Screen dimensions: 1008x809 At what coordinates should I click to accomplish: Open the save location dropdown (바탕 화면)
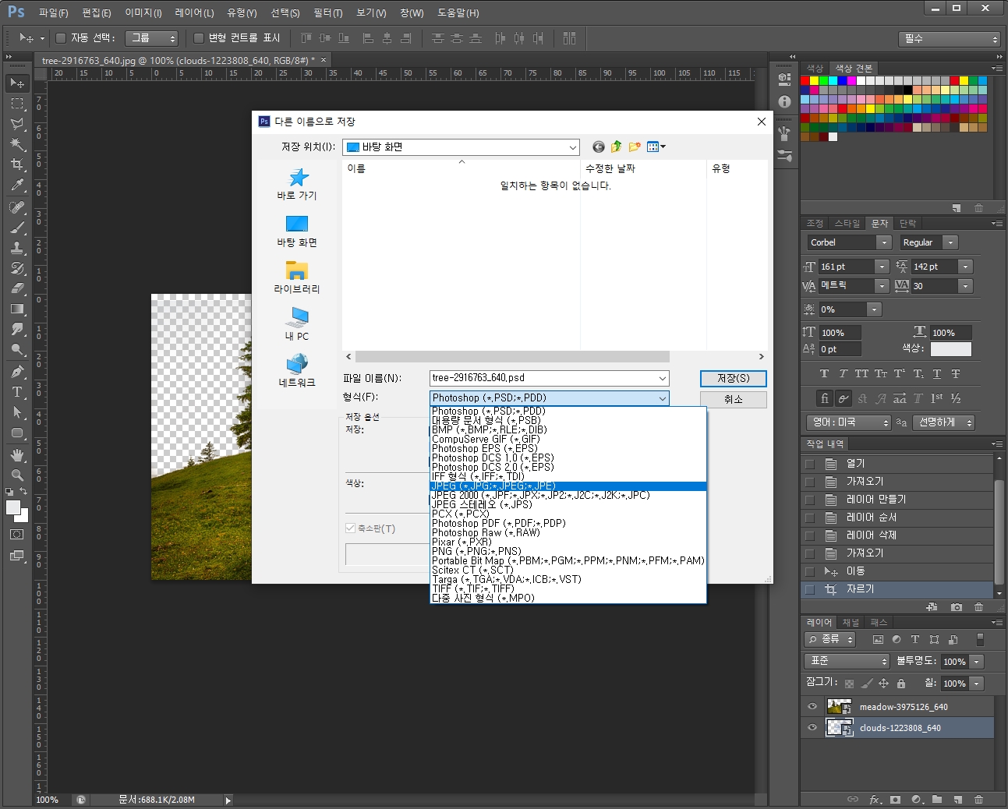461,147
